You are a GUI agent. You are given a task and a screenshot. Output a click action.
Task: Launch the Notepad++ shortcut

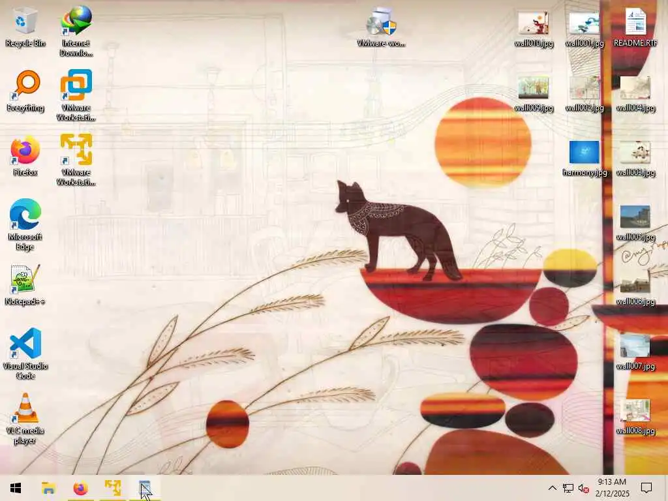pyautogui.click(x=25, y=286)
